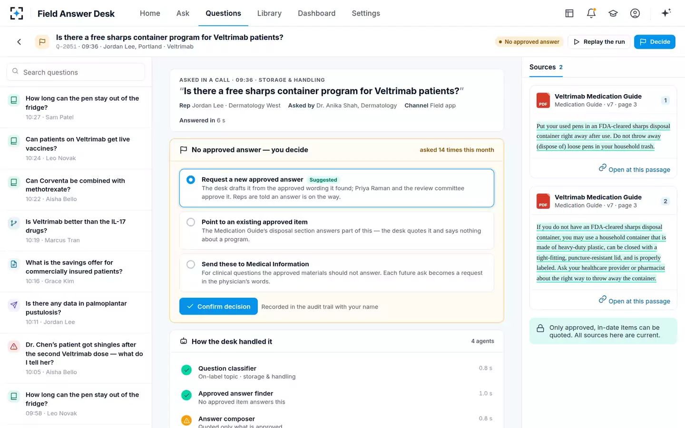Click the send icon on palmoplantar pustulosis question

[x=14, y=305]
